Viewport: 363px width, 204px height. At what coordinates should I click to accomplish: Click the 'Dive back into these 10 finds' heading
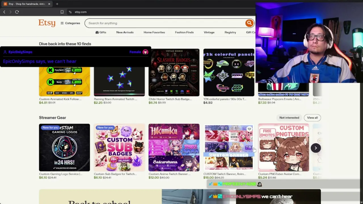pyautogui.click(x=65, y=44)
